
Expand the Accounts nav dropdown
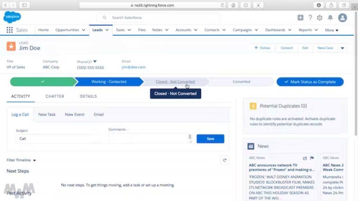click(x=196, y=30)
